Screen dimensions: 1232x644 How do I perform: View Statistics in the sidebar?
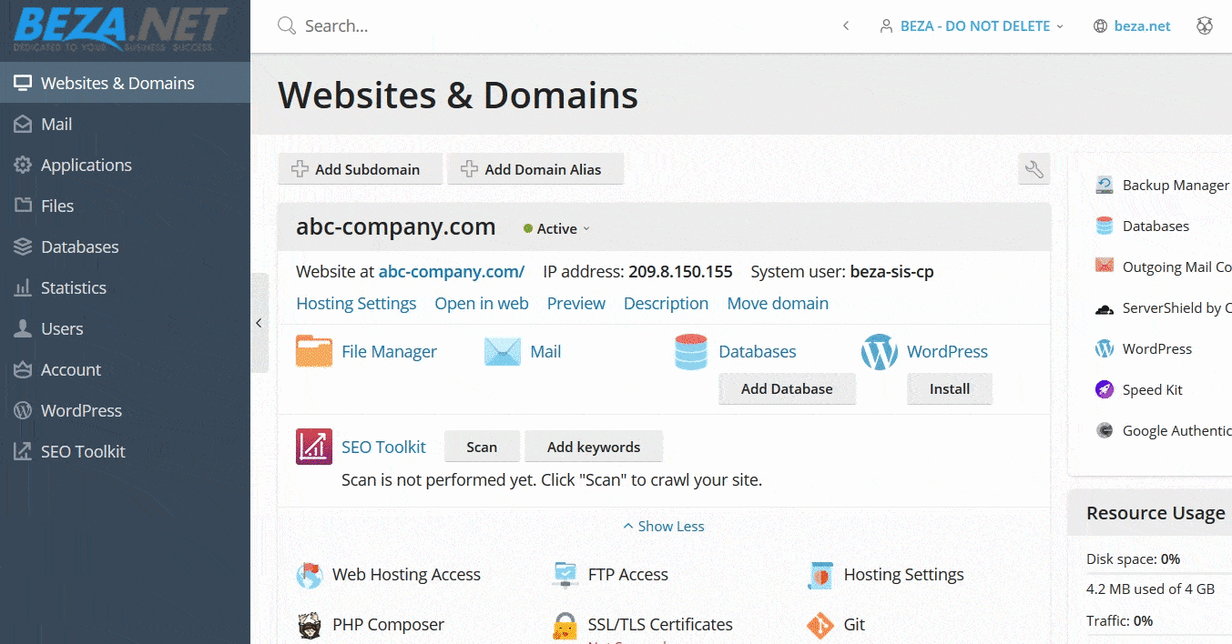[125, 287]
